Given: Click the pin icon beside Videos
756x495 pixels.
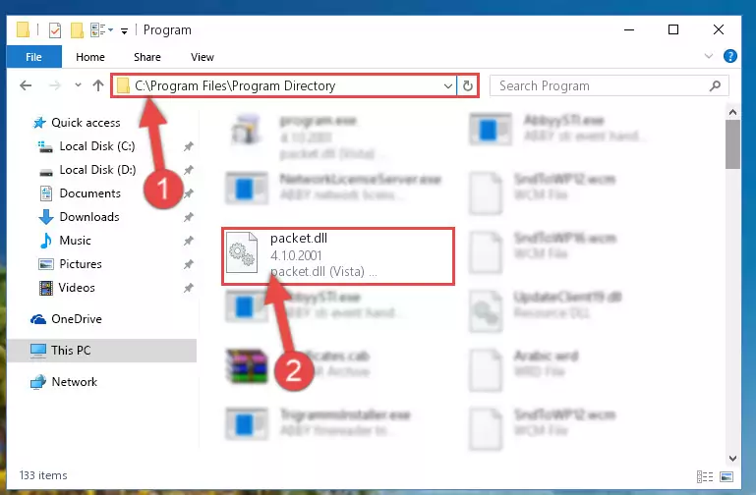Looking at the screenshot, I should click(x=189, y=288).
